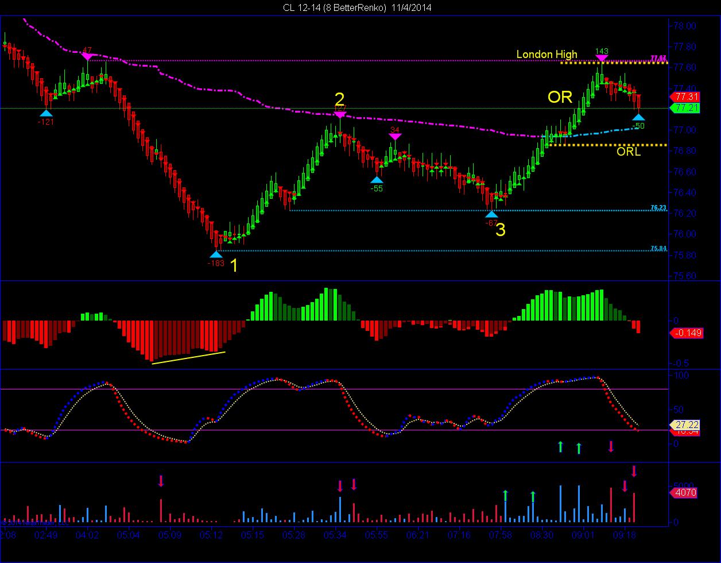Select the ORL label text

coord(629,152)
